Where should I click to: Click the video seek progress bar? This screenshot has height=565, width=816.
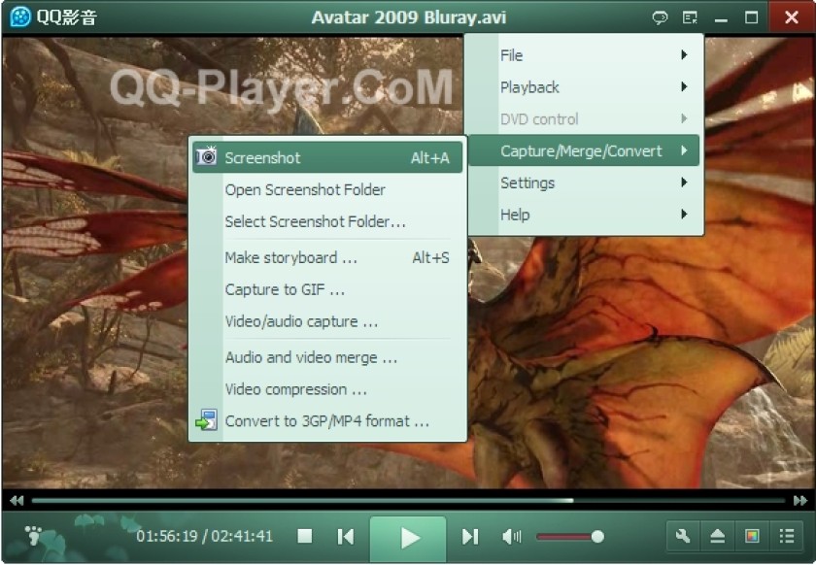pos(409,501)
